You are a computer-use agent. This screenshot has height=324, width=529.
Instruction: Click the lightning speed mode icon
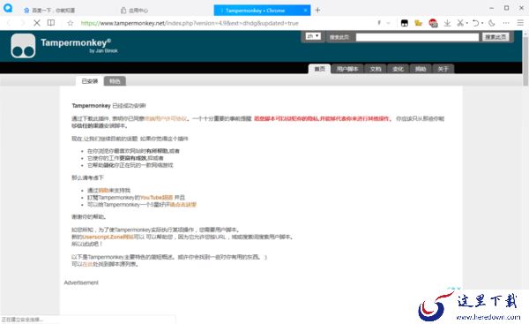tap(379, 23)
